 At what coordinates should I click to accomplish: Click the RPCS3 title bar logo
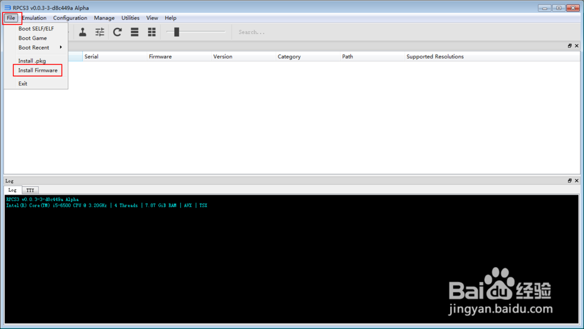(x=8, y=8)
